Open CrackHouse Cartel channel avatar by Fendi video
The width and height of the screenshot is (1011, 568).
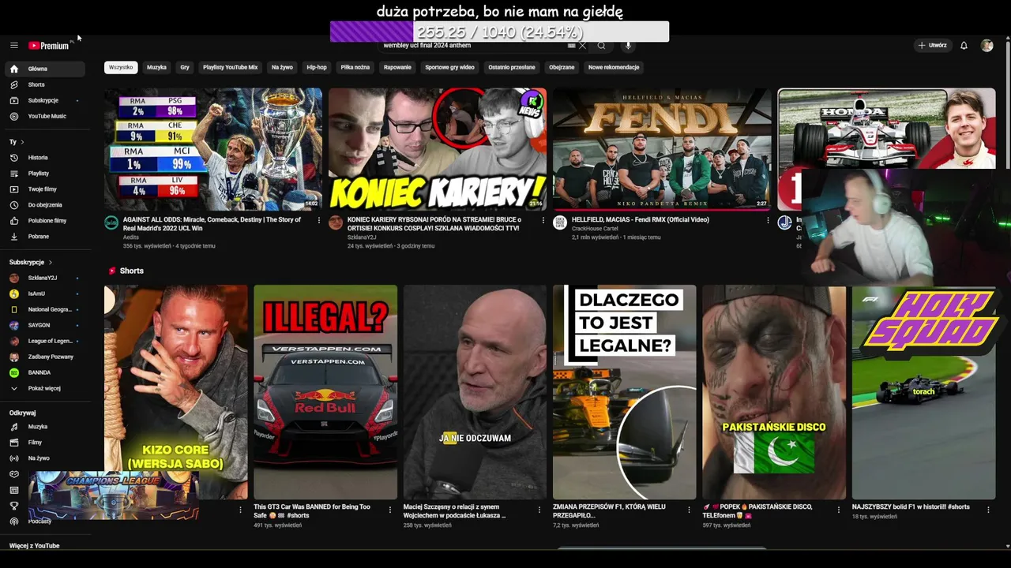pos(560,223)
